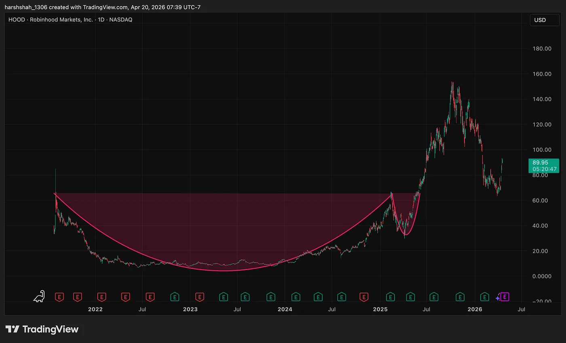Click the 2026 label on the time axis
The image size is (566, 343).
[475, 310]
